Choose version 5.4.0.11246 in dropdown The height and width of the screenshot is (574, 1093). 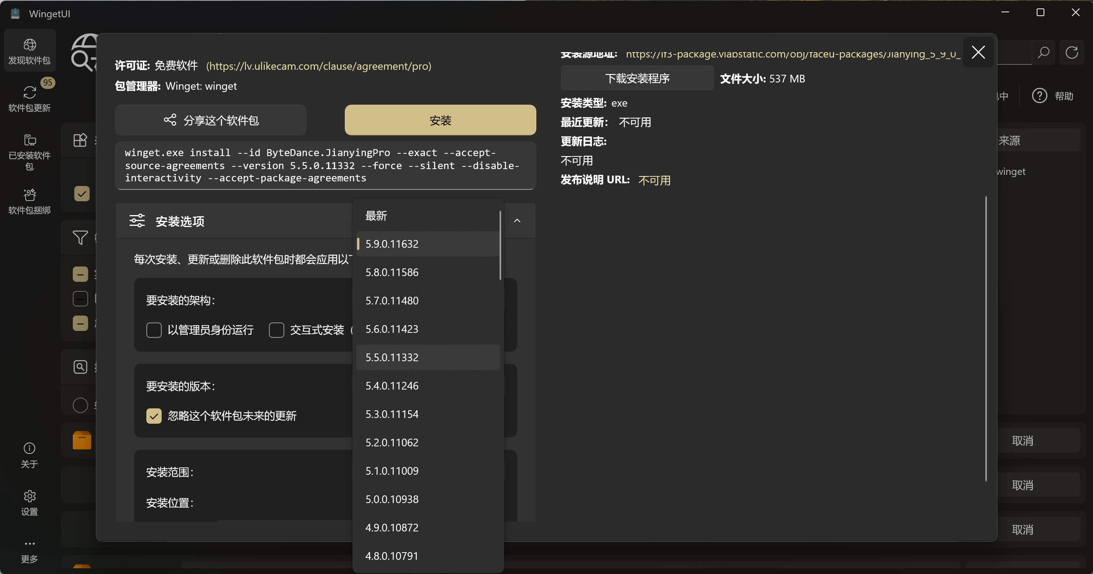pyautogui.click(x=428, y=385)
